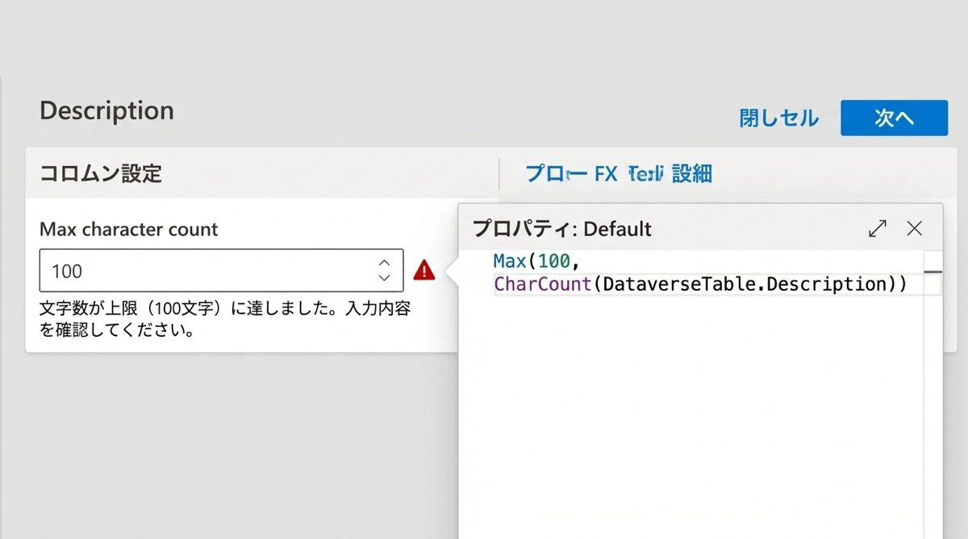Image resolution: width=968 pixels, height=539 pixels.
Task: Close the プロパティ: Default panel
Action: pos(914,229)
